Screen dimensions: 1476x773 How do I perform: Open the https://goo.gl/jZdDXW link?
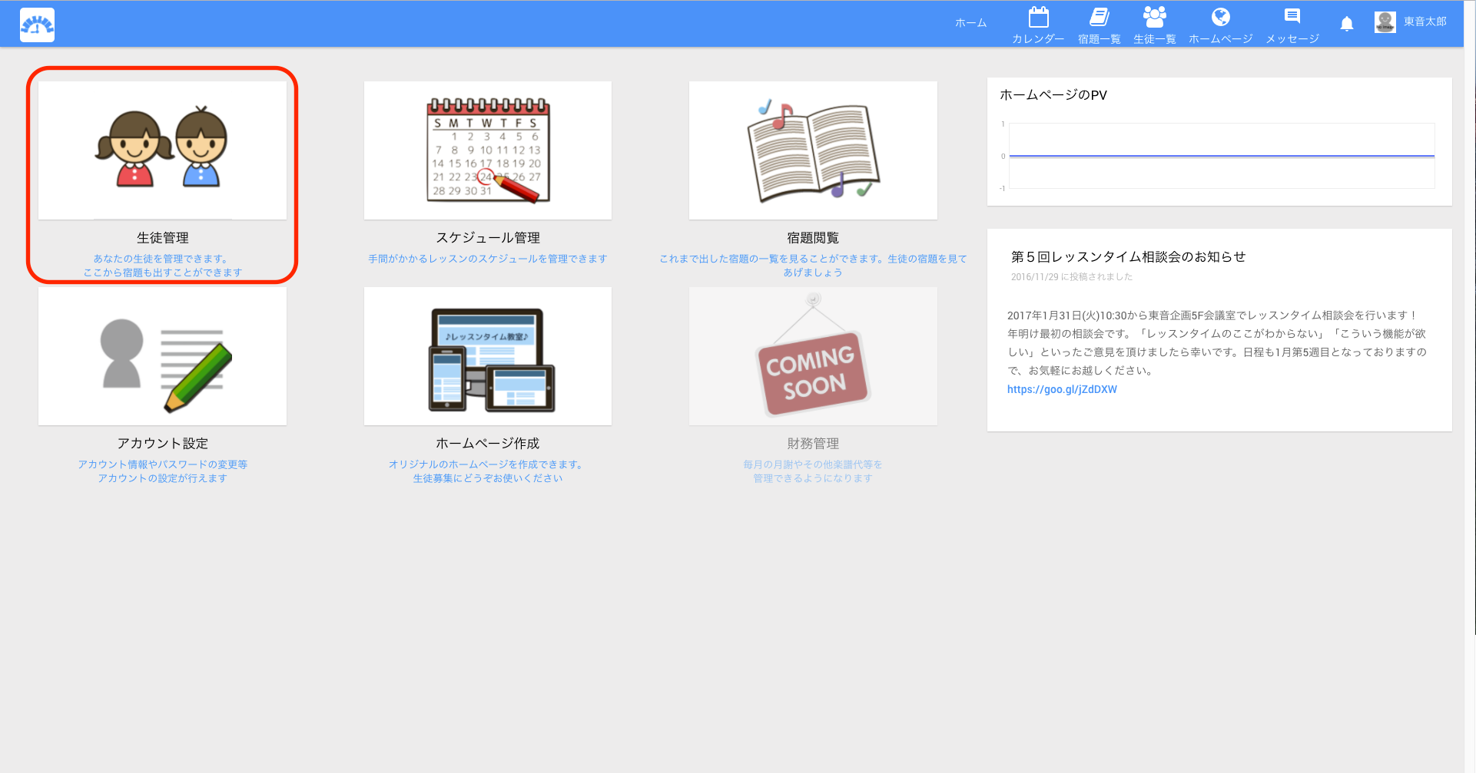tap(1062, 389)
